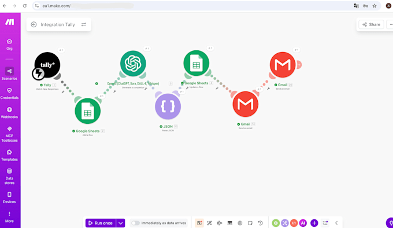393x228 pixels.
Task: Click the Share button
Action: [371, 24]
